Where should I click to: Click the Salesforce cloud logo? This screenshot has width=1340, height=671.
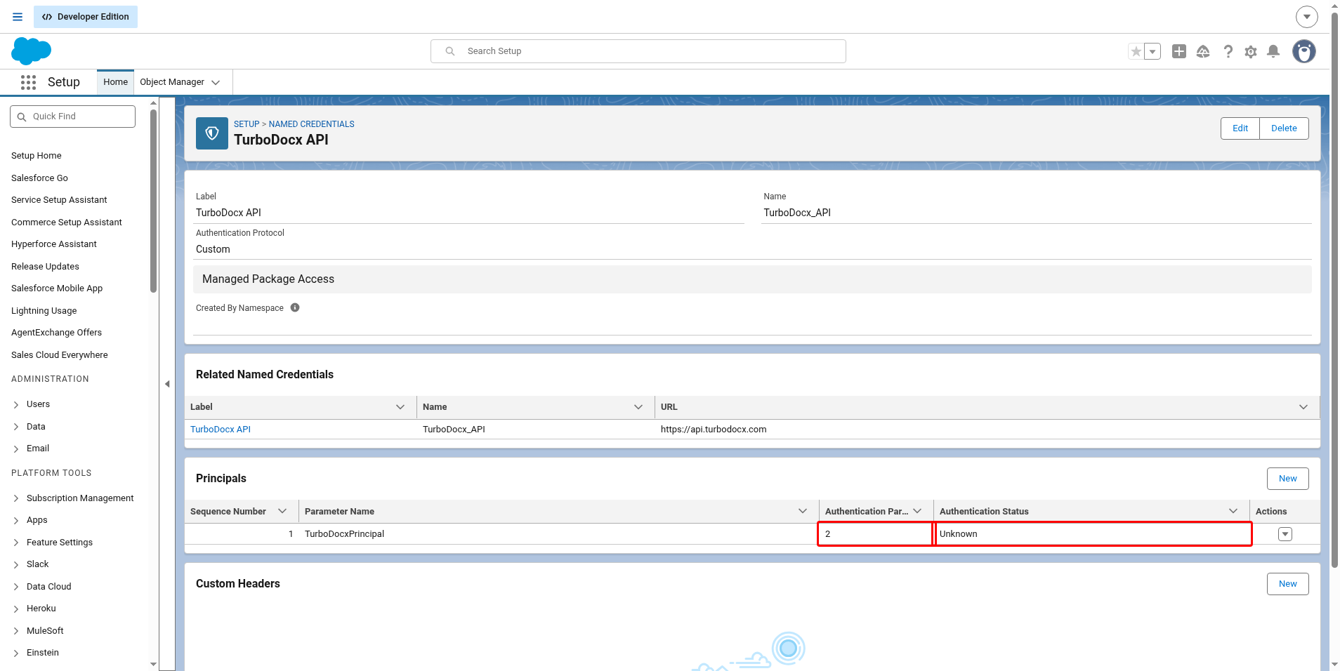tap(32, 51)
